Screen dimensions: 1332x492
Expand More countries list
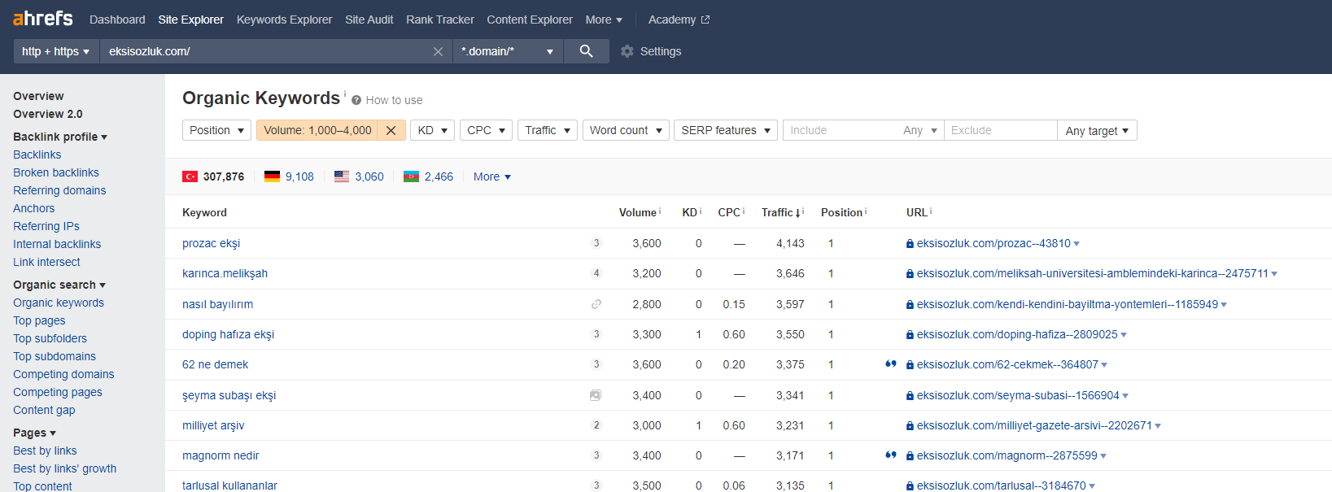[x=492, y=176]
